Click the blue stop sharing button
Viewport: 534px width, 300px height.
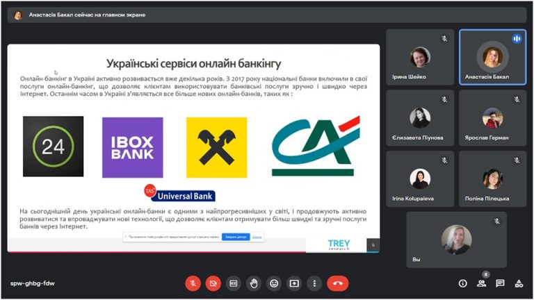click(x=236, y=237)
